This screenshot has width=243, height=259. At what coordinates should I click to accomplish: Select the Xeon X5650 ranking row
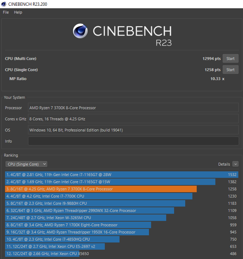coord(122,254)
